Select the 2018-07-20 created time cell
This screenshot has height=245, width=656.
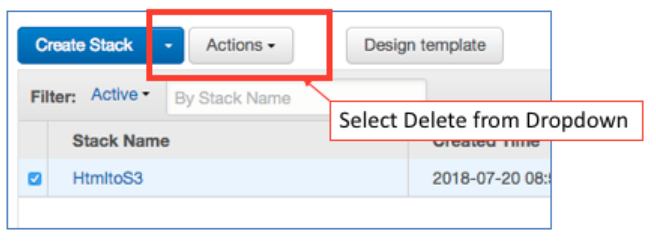click(x=491, y=178)
